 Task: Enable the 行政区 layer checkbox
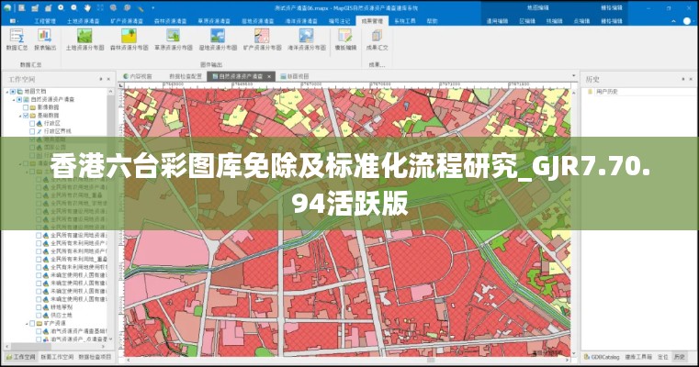coord(32,123)
